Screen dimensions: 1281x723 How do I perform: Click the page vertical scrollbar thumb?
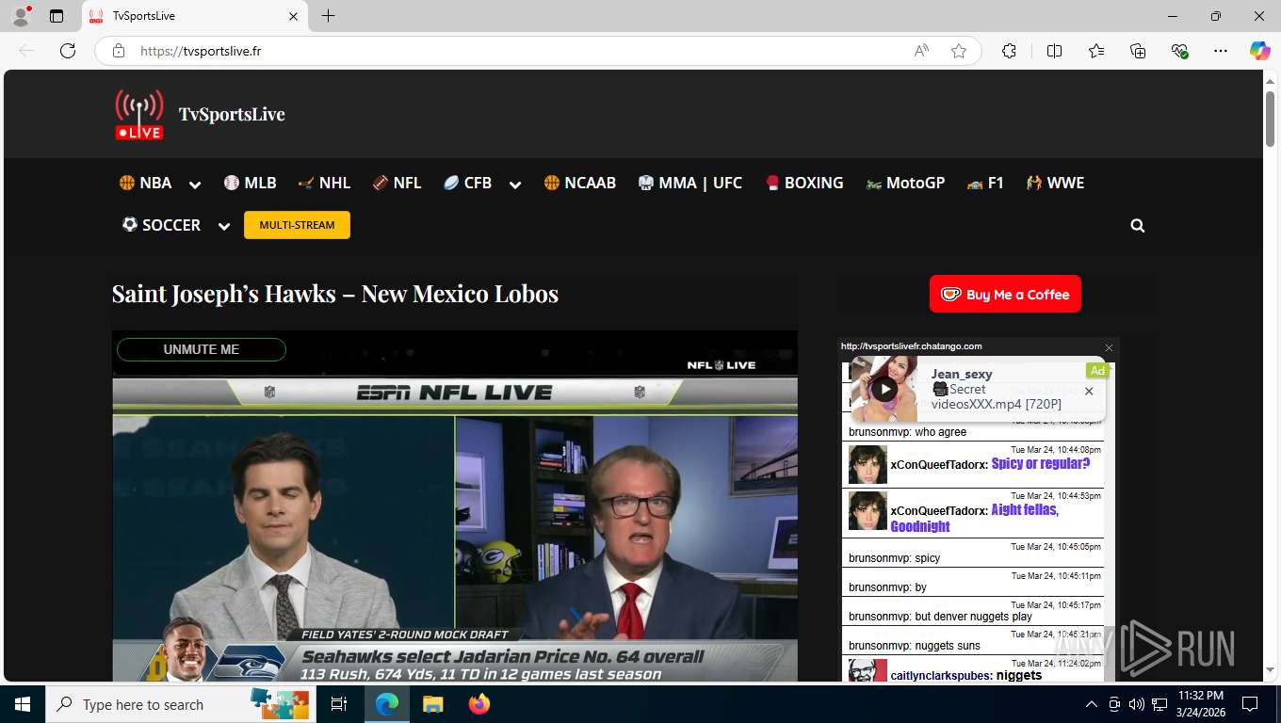point(1270,118)
